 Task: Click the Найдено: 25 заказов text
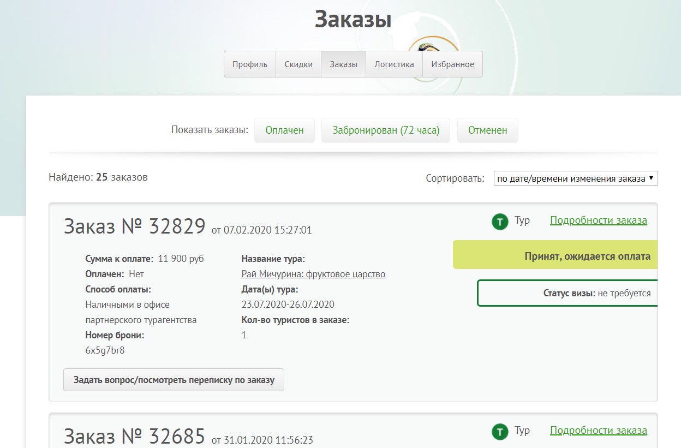98,177
